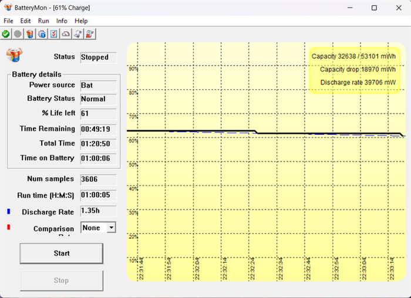Click the toolbar icon with the red X

tap(90, 34)
